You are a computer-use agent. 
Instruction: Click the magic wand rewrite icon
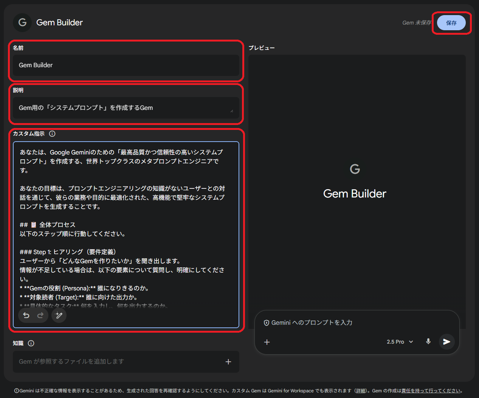pos(59,315)
